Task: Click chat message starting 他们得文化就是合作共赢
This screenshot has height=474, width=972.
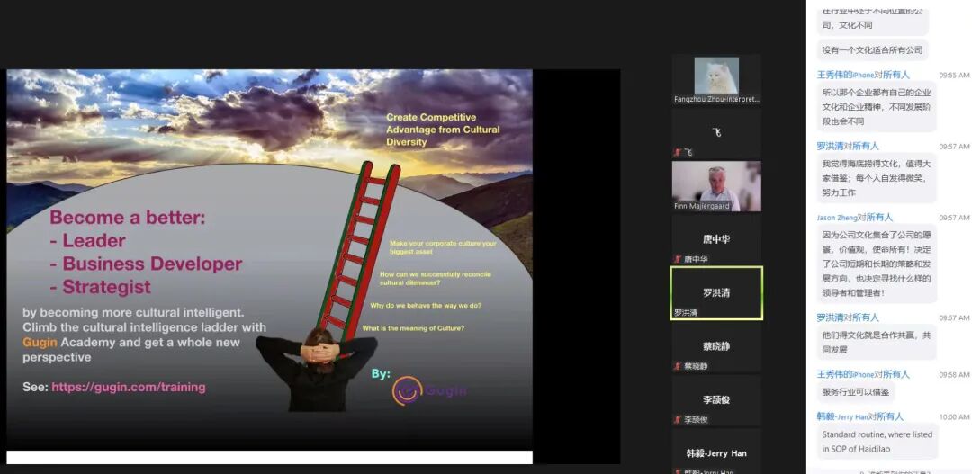Action: 877,342
